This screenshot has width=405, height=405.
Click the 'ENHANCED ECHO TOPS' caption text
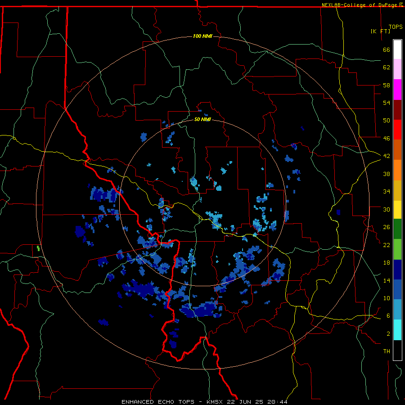158,402
